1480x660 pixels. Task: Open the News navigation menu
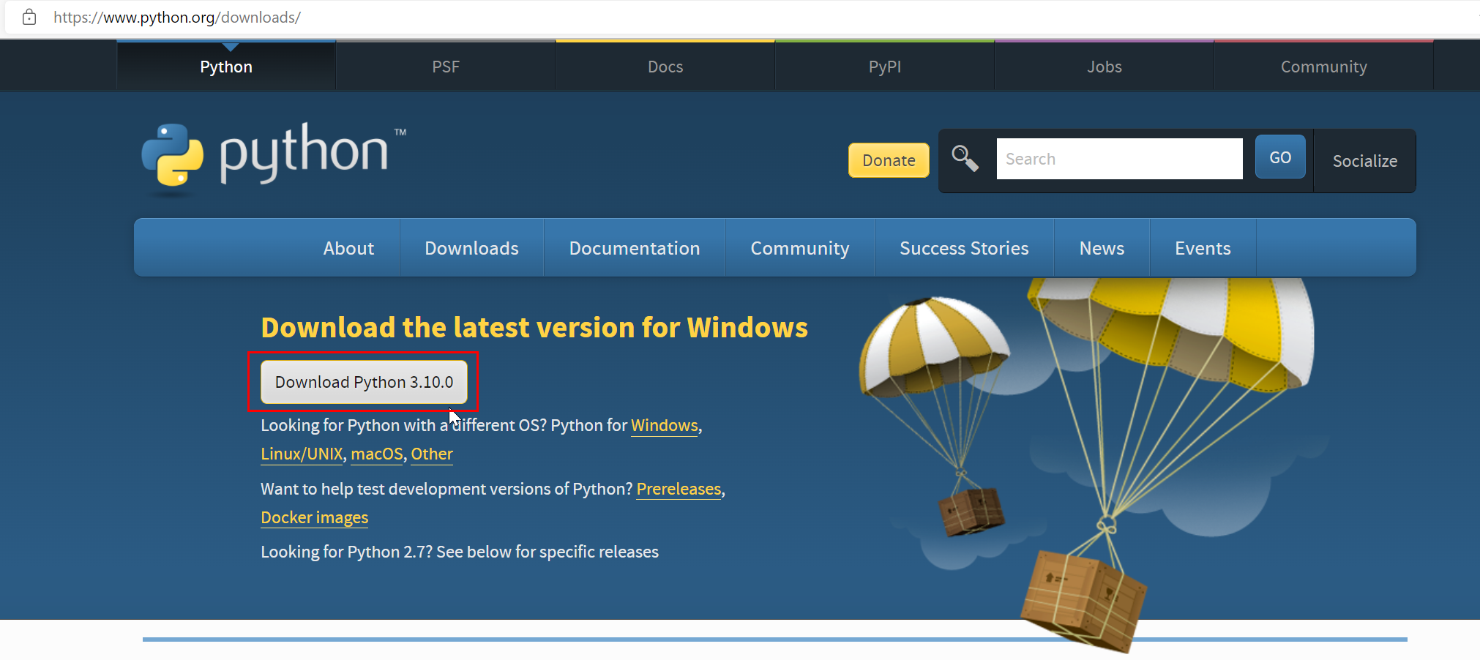click(x=1102, y=248)
